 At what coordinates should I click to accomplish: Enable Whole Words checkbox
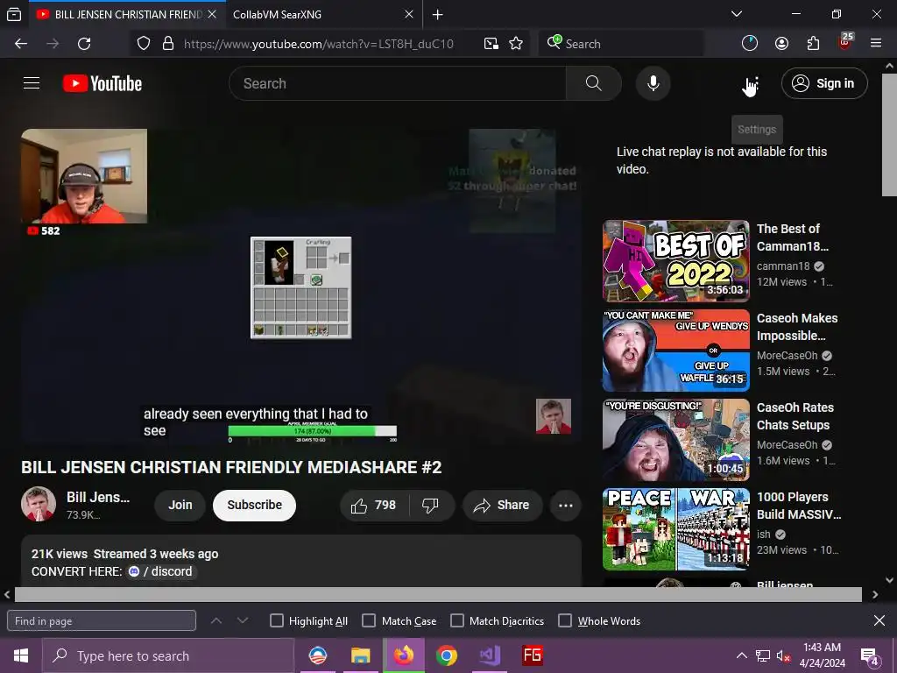[x=565, y=620]
